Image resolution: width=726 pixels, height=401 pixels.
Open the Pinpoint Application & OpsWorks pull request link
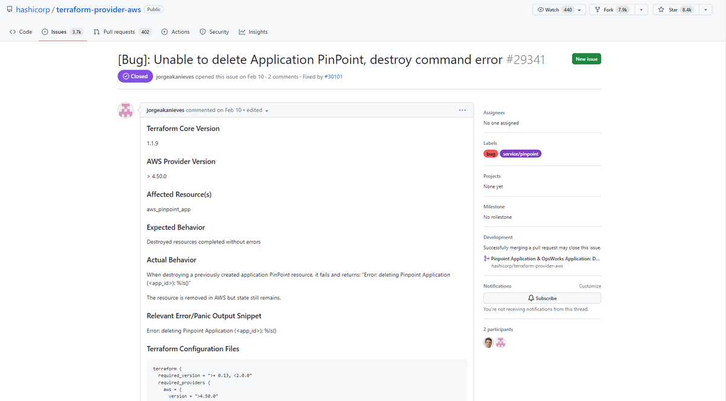(546, 258)
